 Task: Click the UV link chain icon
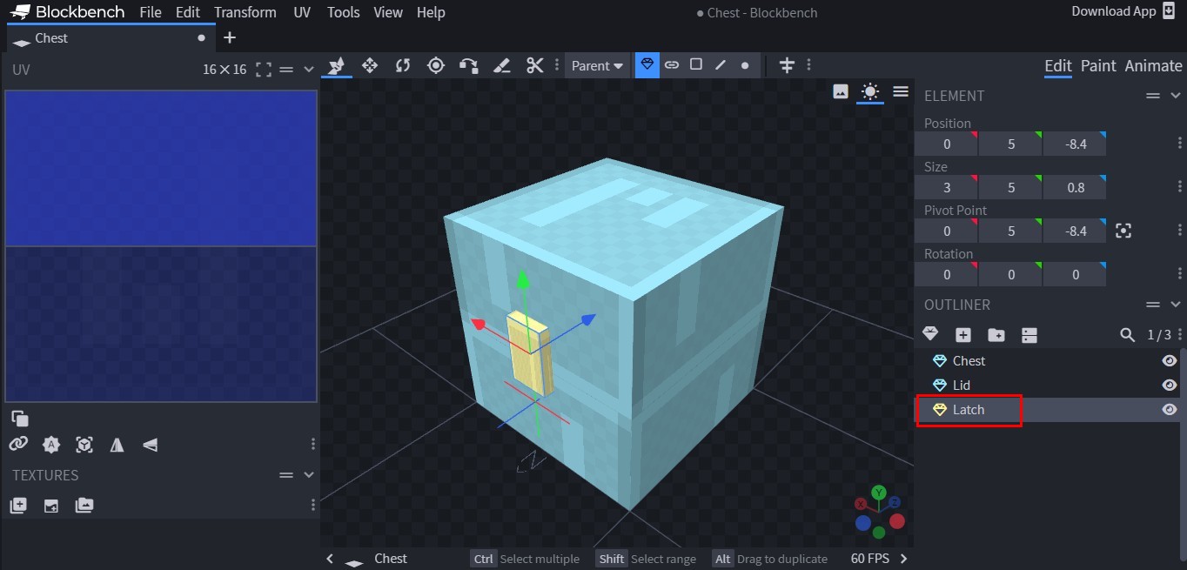click(x=18, y=444)
